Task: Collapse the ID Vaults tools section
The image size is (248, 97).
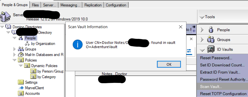Action: coord(202,50)
